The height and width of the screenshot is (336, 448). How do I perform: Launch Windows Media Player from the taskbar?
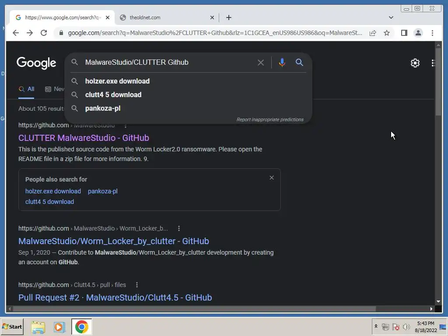(x=59, y=327)
